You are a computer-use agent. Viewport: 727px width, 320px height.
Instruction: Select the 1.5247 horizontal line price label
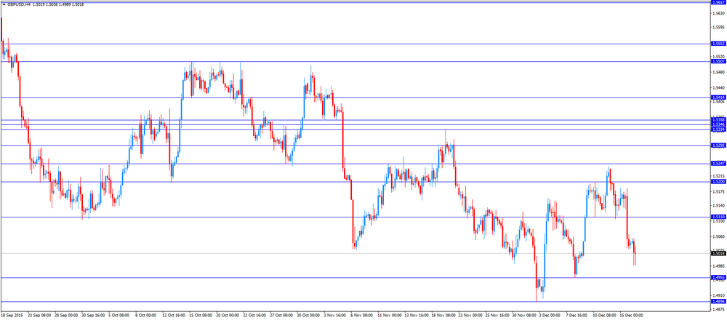pos(718,163)
